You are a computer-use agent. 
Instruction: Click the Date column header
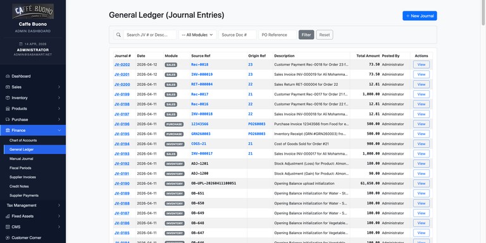(141, 56)
